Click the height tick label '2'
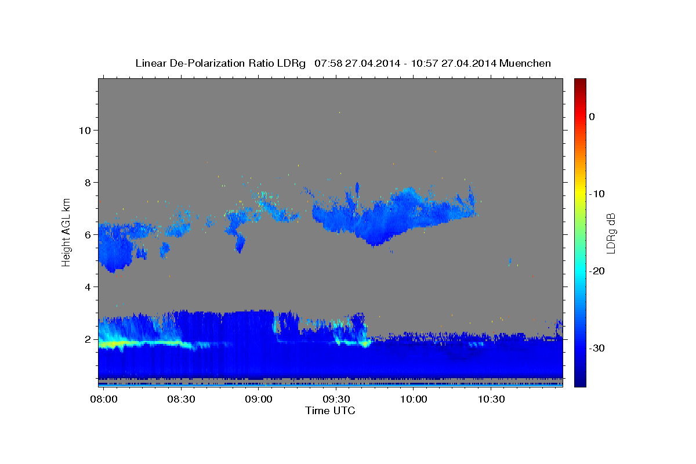Image resolution: width=696 pixels, height=464 pixels. pos(87,339)
